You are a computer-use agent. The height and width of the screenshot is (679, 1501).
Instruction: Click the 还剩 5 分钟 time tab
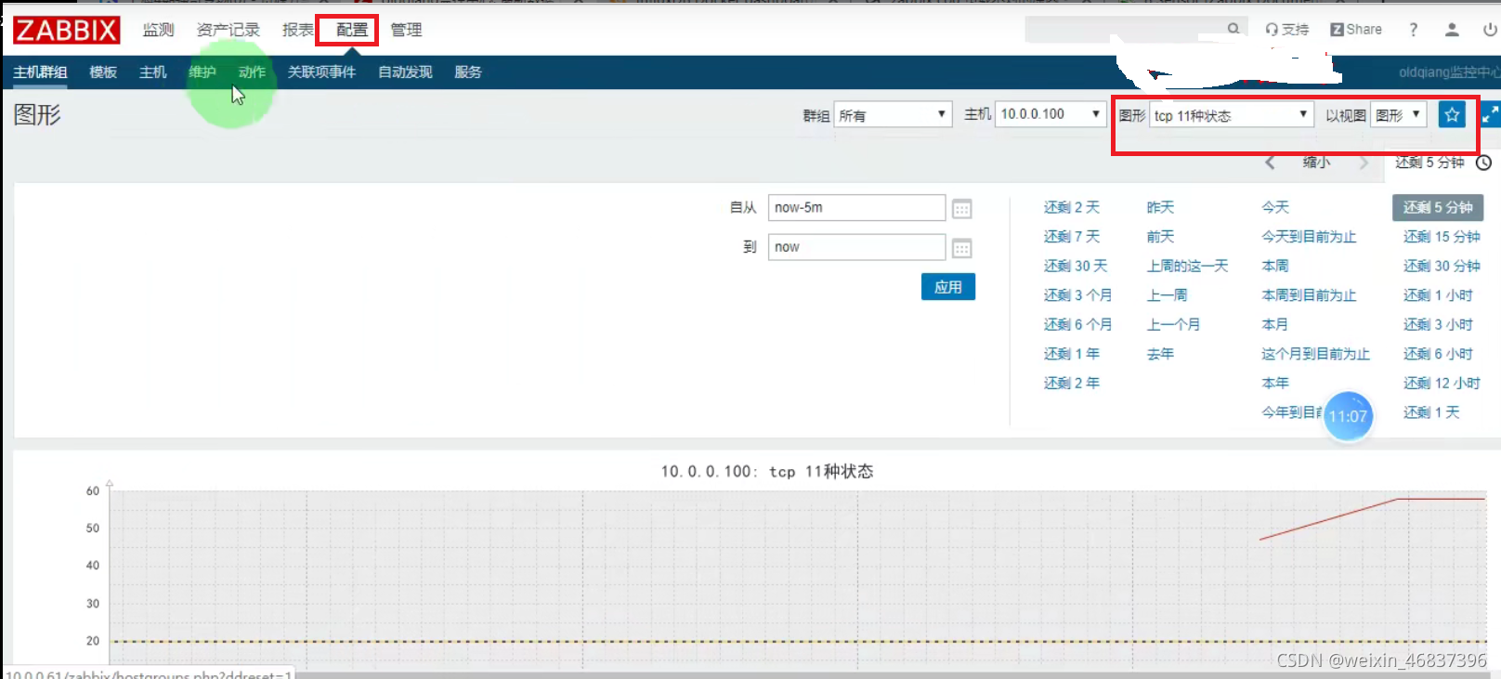click(x=1429, y=163)
